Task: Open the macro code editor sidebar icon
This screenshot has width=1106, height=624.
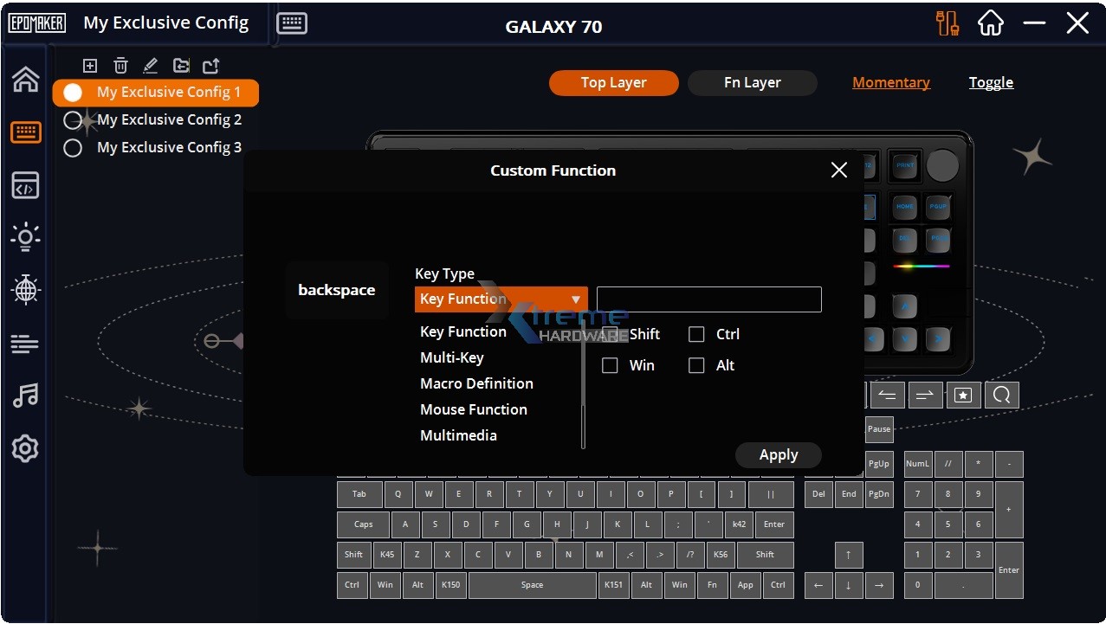Action: 25,184
